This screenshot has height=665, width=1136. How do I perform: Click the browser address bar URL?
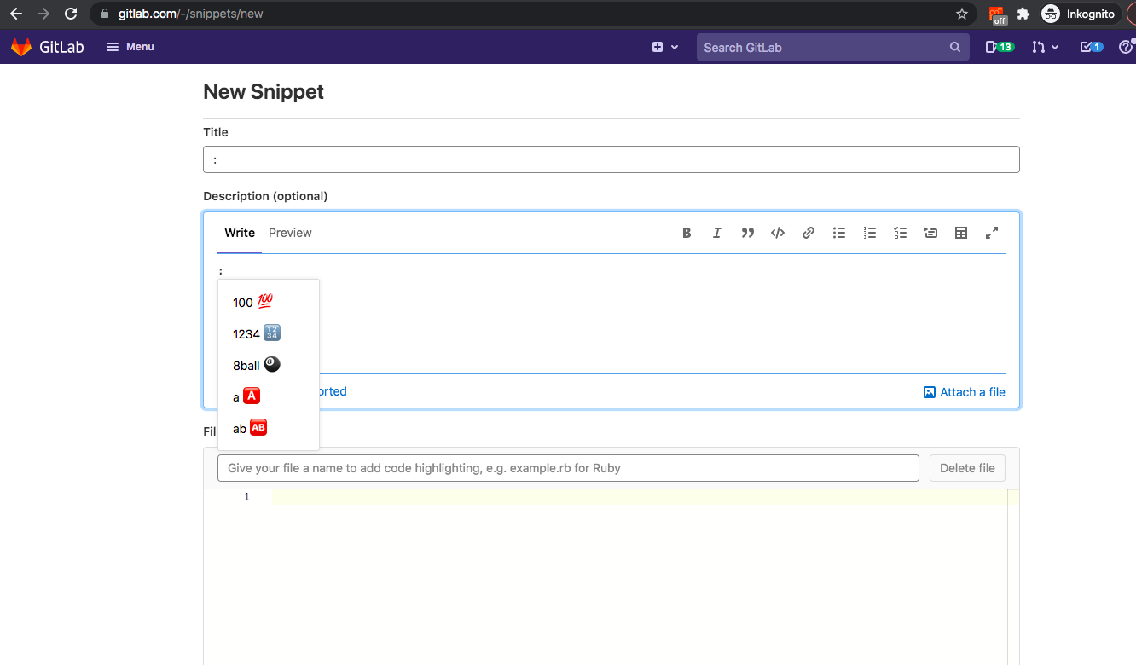coord(190,14)
